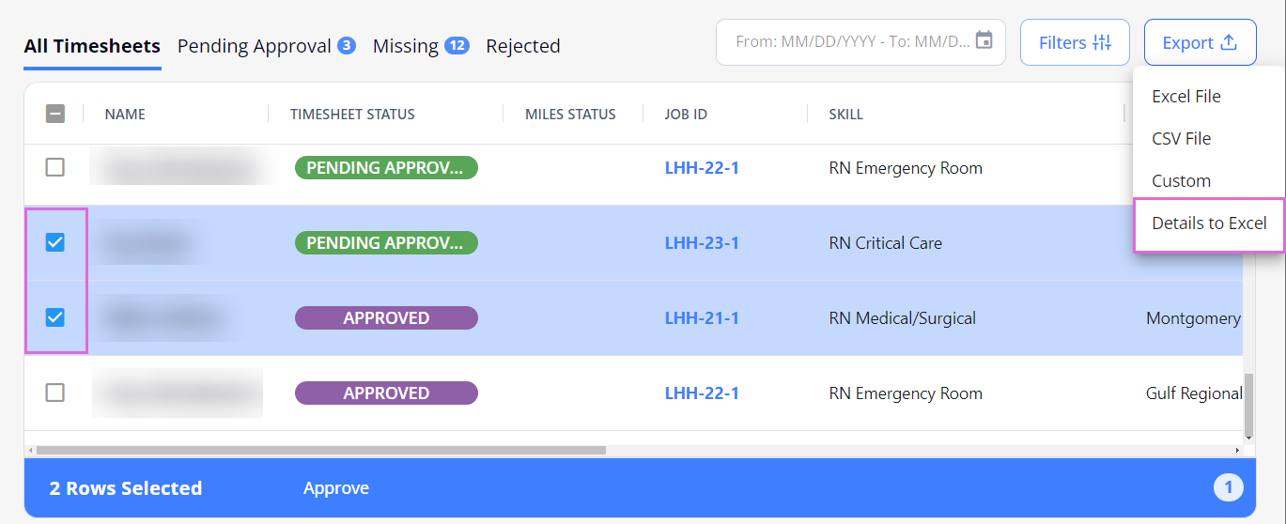Open the Filters panel button

pos(1075,42)
